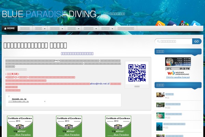Image resolution: width=205 pixels, height=137 pixels.
Task: Open the 2013 Certificate of Excellence badge
Action: tap(69, 126)
